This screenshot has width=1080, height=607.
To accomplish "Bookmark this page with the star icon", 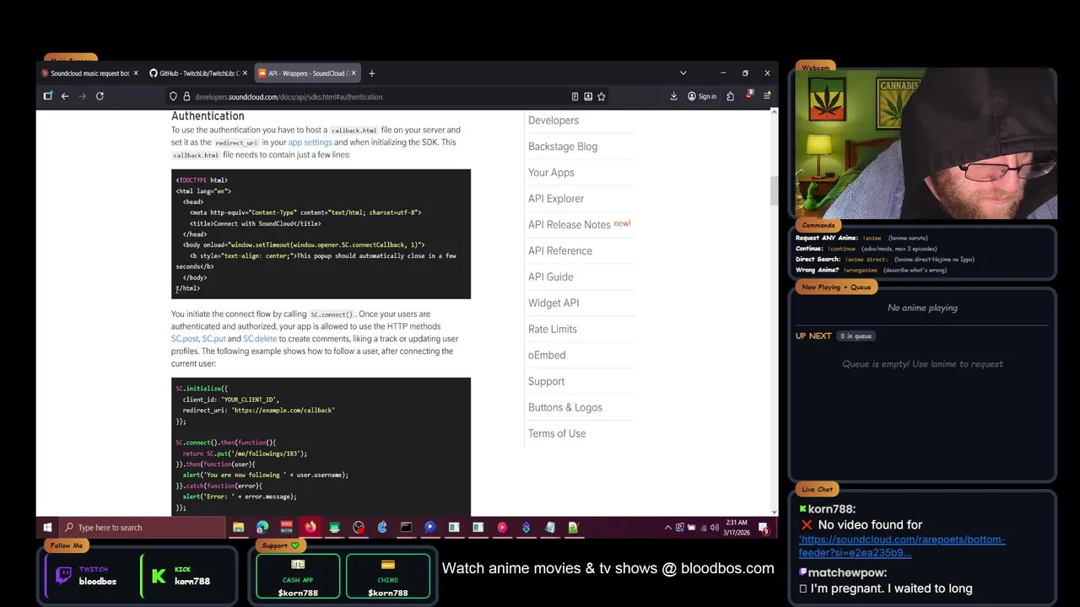I will click(x=602, y=97).
